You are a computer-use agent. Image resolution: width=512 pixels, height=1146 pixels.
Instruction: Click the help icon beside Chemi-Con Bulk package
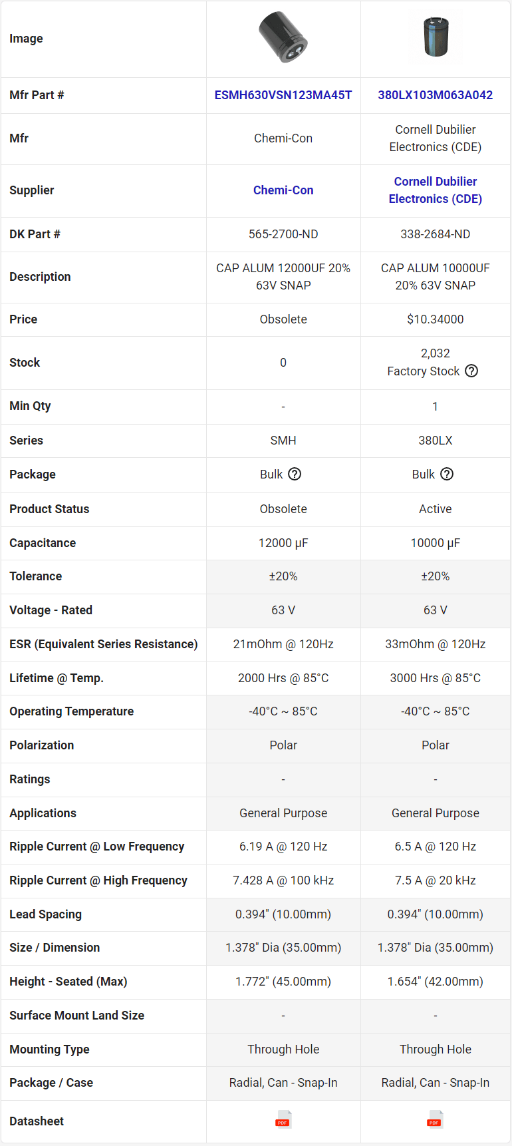tap(295, 474)
